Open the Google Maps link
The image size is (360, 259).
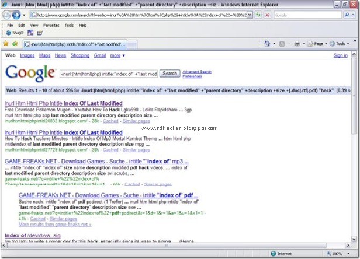tap(44, 55)
